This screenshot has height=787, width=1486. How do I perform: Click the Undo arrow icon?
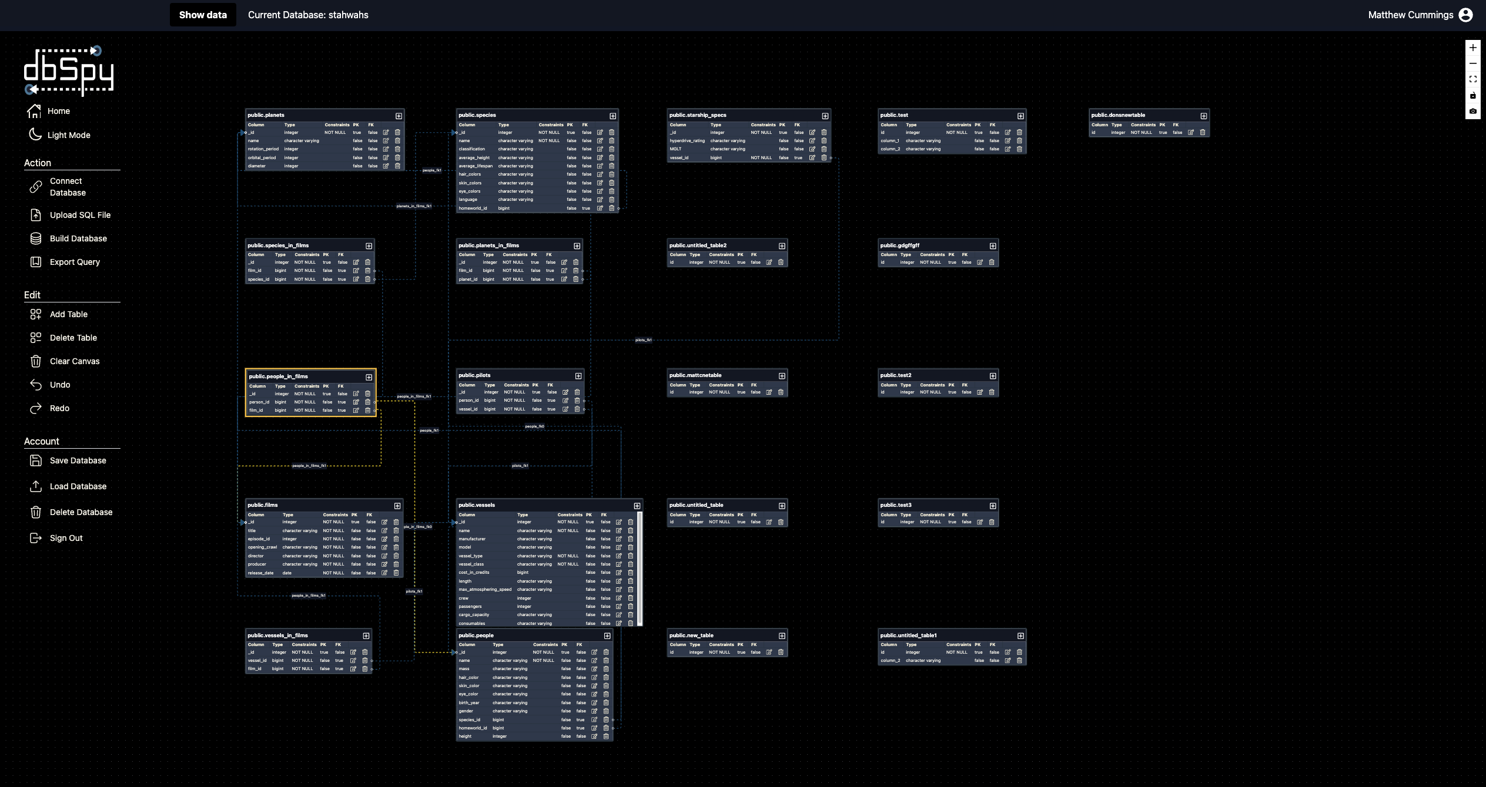pos(36,385)
